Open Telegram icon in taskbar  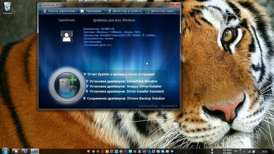point(172,151)
